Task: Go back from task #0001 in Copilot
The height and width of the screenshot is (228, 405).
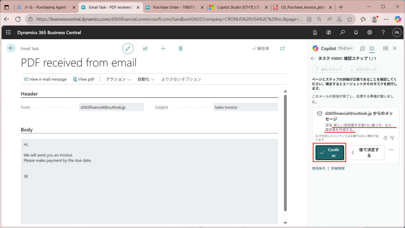Action: (313, 59)
